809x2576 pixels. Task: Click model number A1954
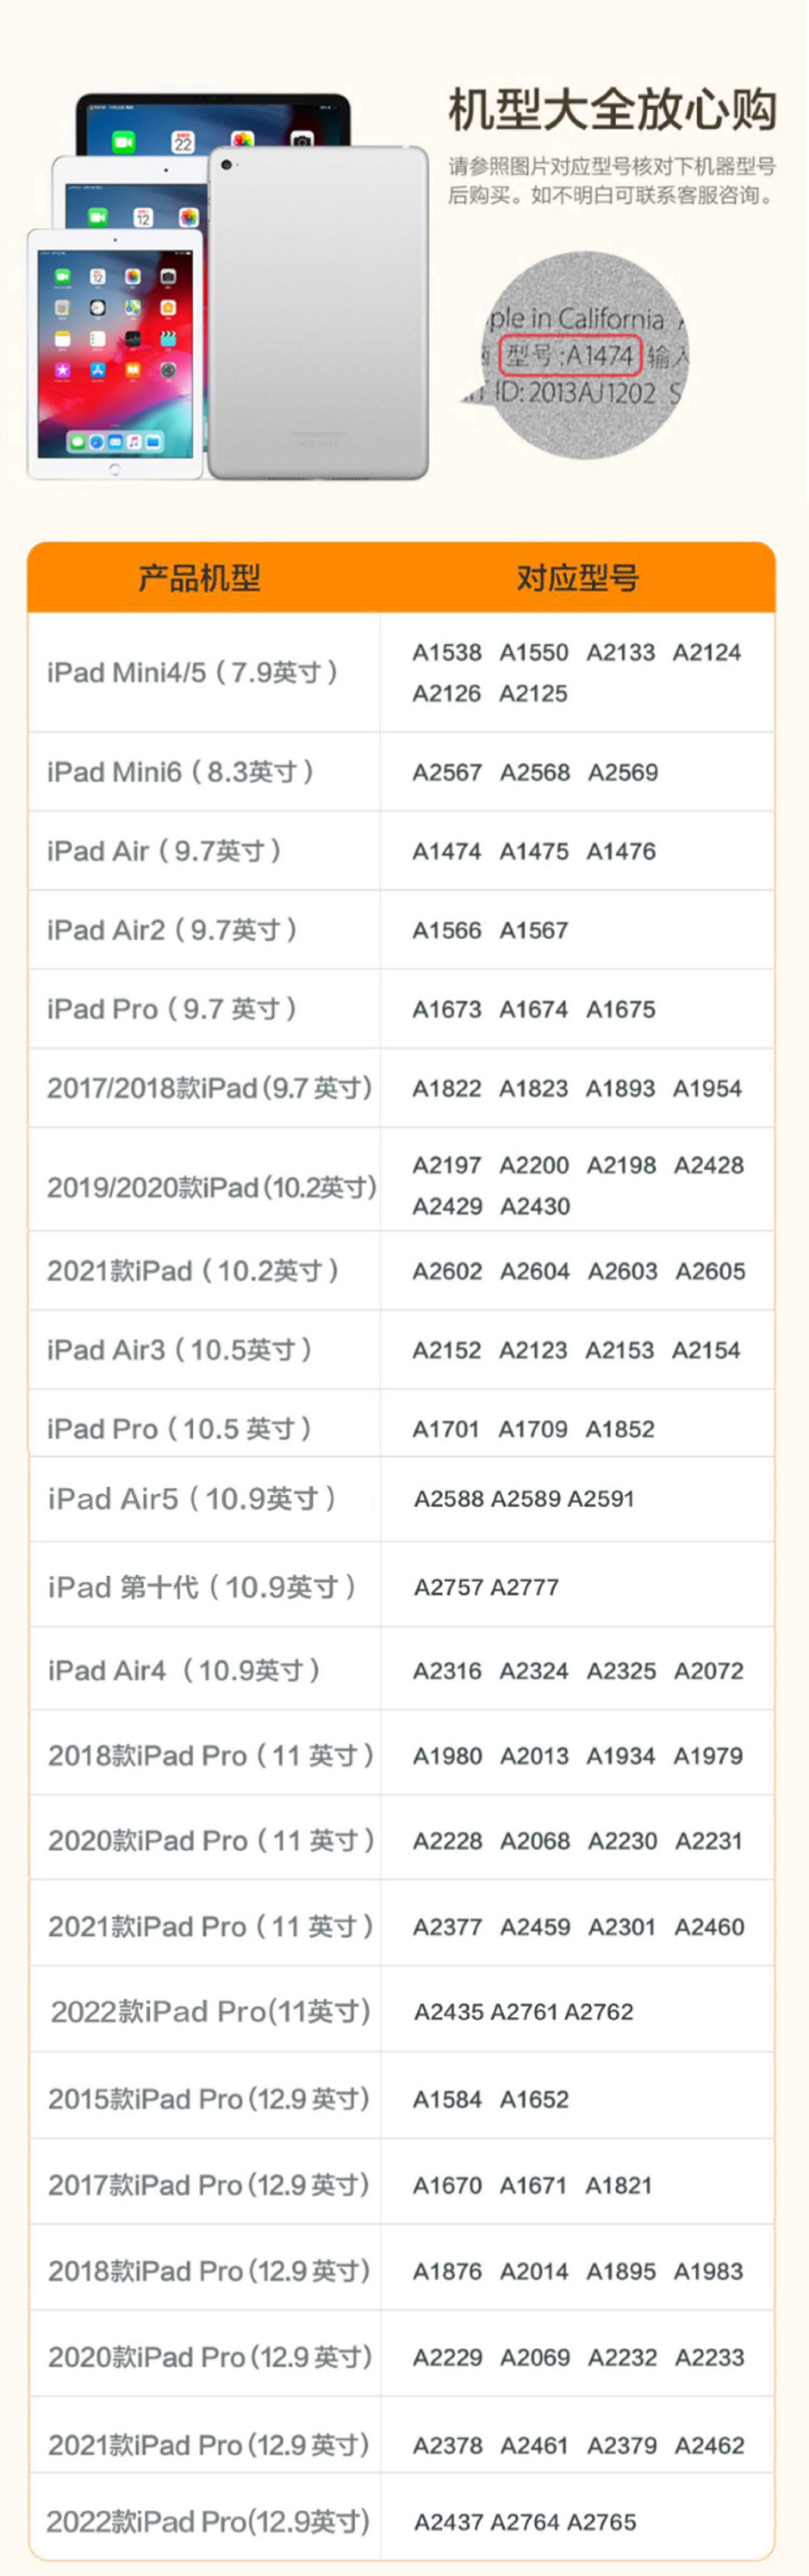click(708, 1088)
